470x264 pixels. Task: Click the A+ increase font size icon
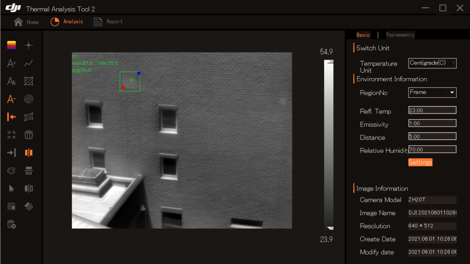coord(11,63)
